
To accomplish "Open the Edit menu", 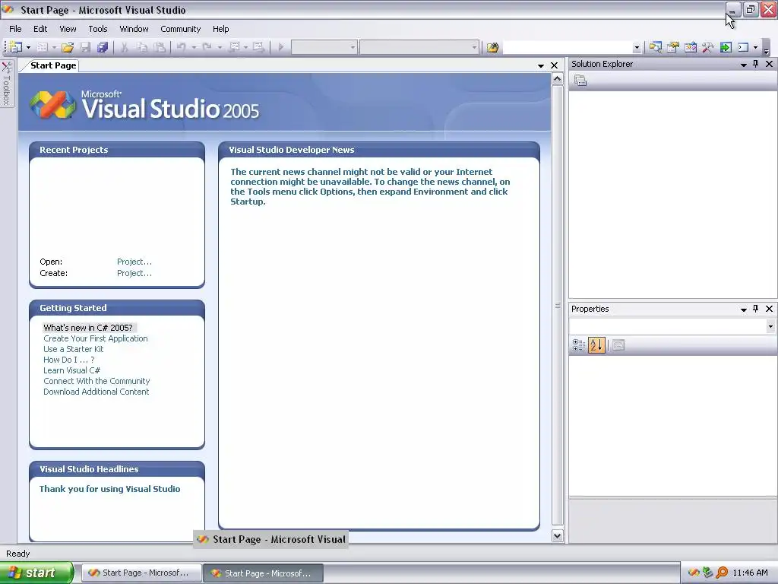I will point(40,29).
